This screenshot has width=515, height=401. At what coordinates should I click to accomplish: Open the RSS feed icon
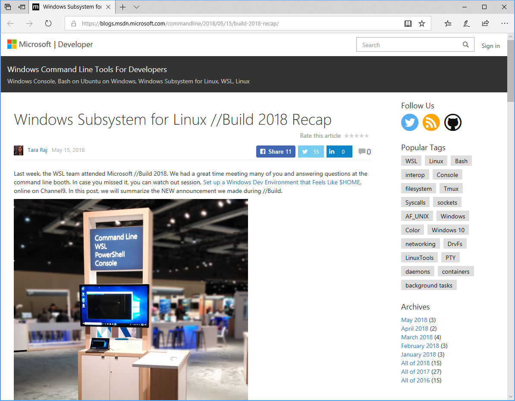coord(431,122)
